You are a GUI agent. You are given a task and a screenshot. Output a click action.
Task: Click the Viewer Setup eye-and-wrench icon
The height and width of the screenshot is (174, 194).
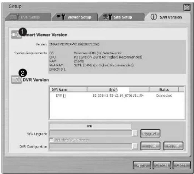coord(61,17)
